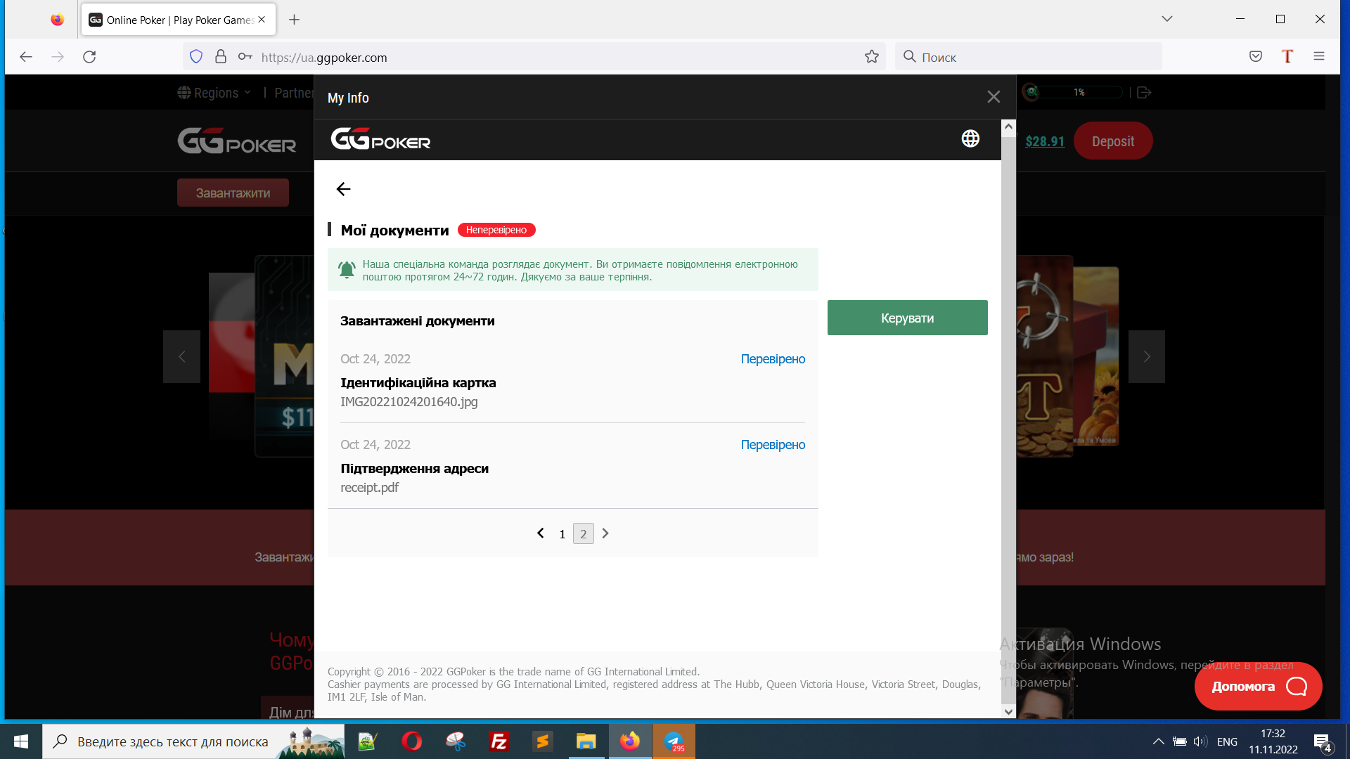Click the Неперевірено status badge

pos(496,230)
